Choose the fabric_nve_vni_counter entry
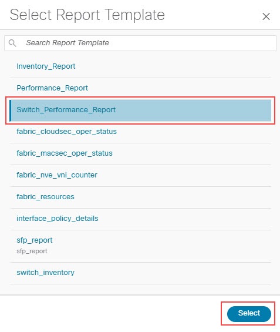280x332 pixels. 57,175
